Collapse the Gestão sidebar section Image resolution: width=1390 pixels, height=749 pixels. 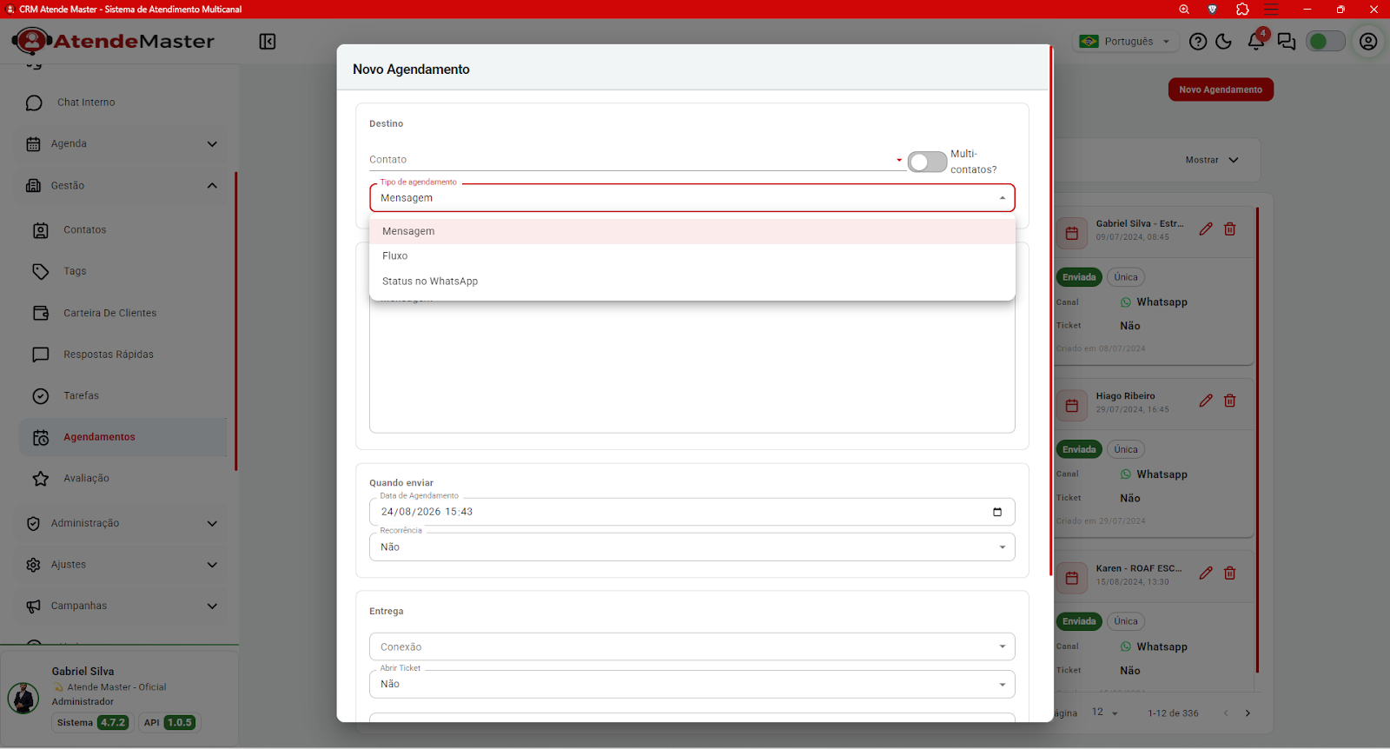click(x=122, y=186)
